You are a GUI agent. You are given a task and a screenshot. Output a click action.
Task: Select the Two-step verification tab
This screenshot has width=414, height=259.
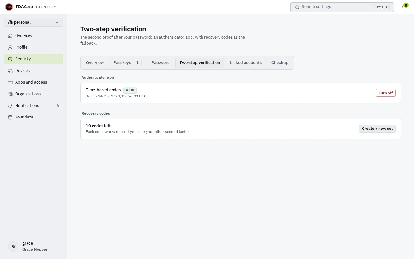tap(200, 63)
